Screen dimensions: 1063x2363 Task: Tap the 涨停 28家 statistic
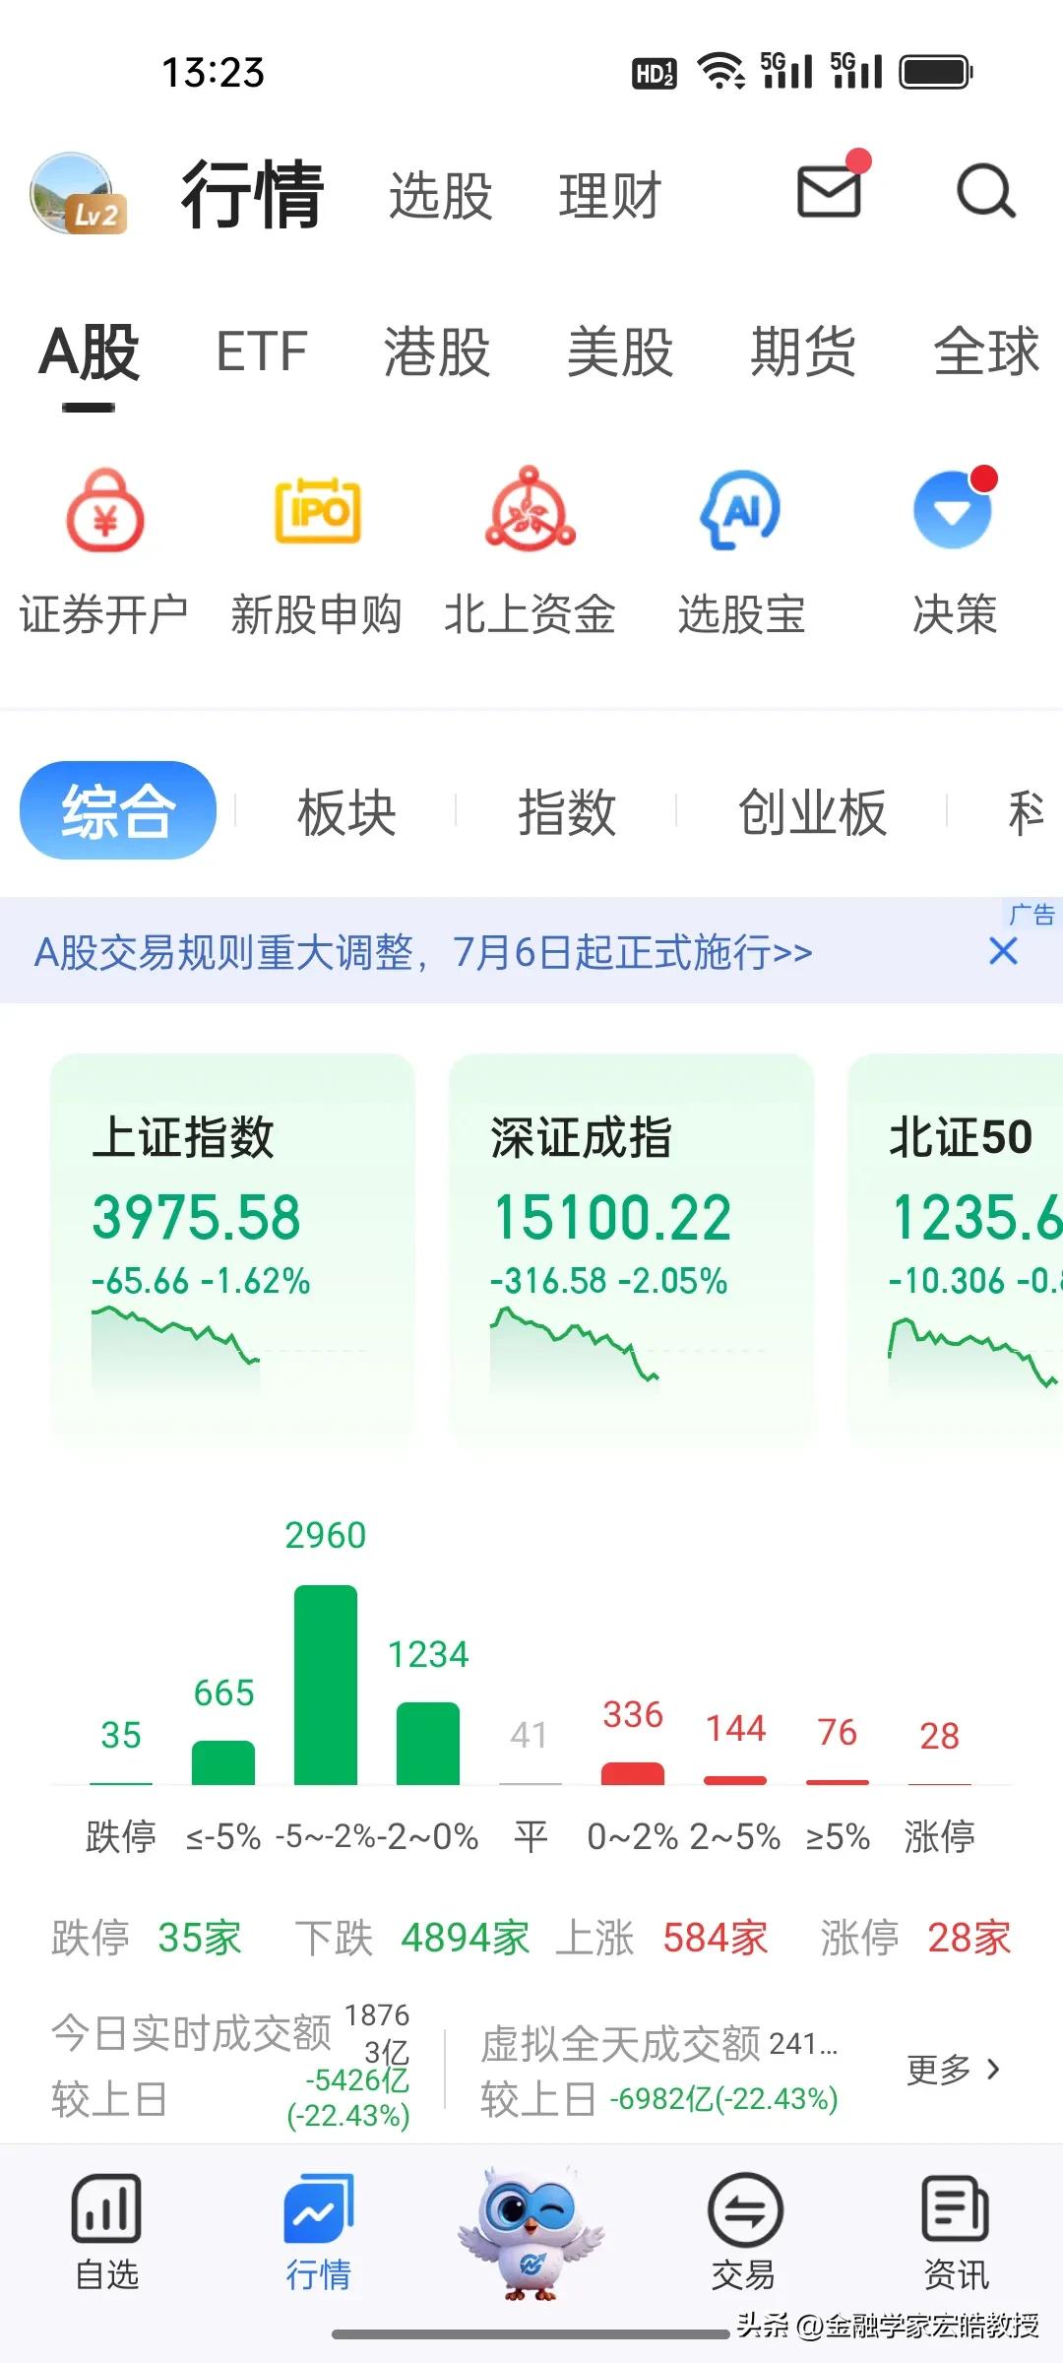(x=916, y=1938)
